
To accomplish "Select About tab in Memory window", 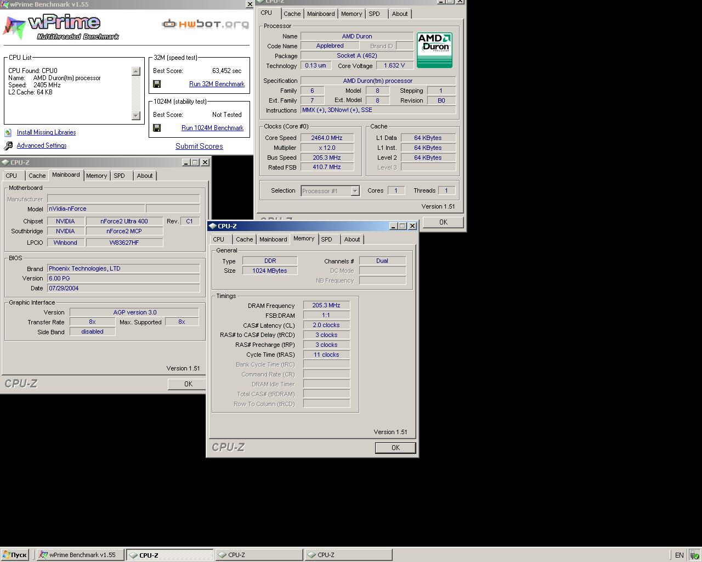I will [x=352, y=239].
